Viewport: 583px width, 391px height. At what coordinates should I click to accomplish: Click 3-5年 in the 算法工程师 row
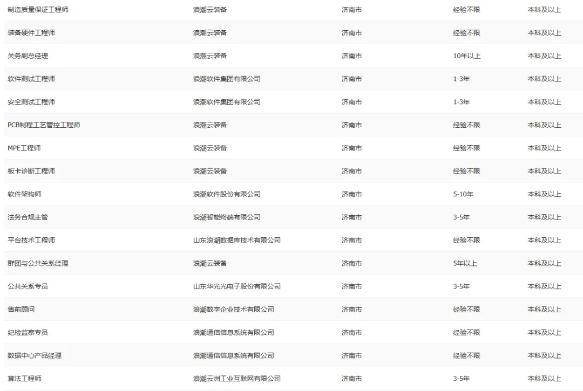(461, 379)
